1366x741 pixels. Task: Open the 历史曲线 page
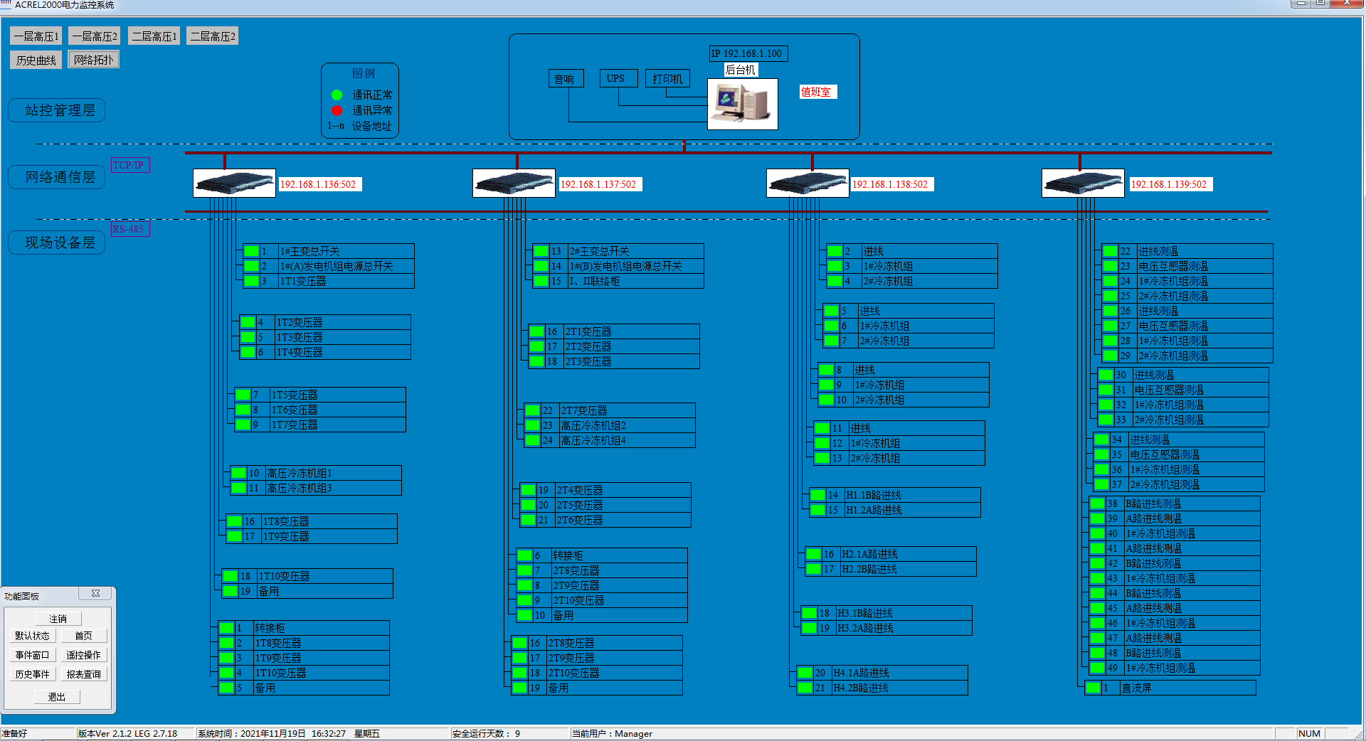point(36,60)
